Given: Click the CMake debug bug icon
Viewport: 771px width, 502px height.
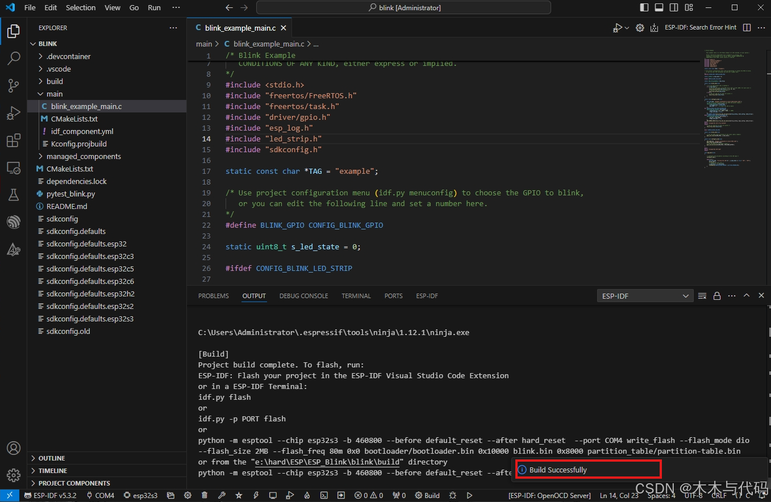Looking at the screenshot, I should pyautogui.click(x=452, y=495).
